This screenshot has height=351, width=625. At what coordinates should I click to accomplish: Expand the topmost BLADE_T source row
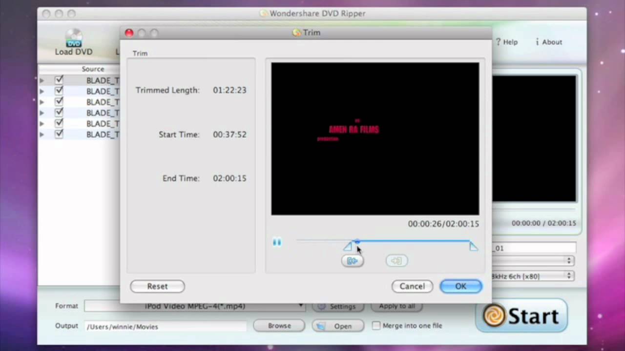[42, 80]
